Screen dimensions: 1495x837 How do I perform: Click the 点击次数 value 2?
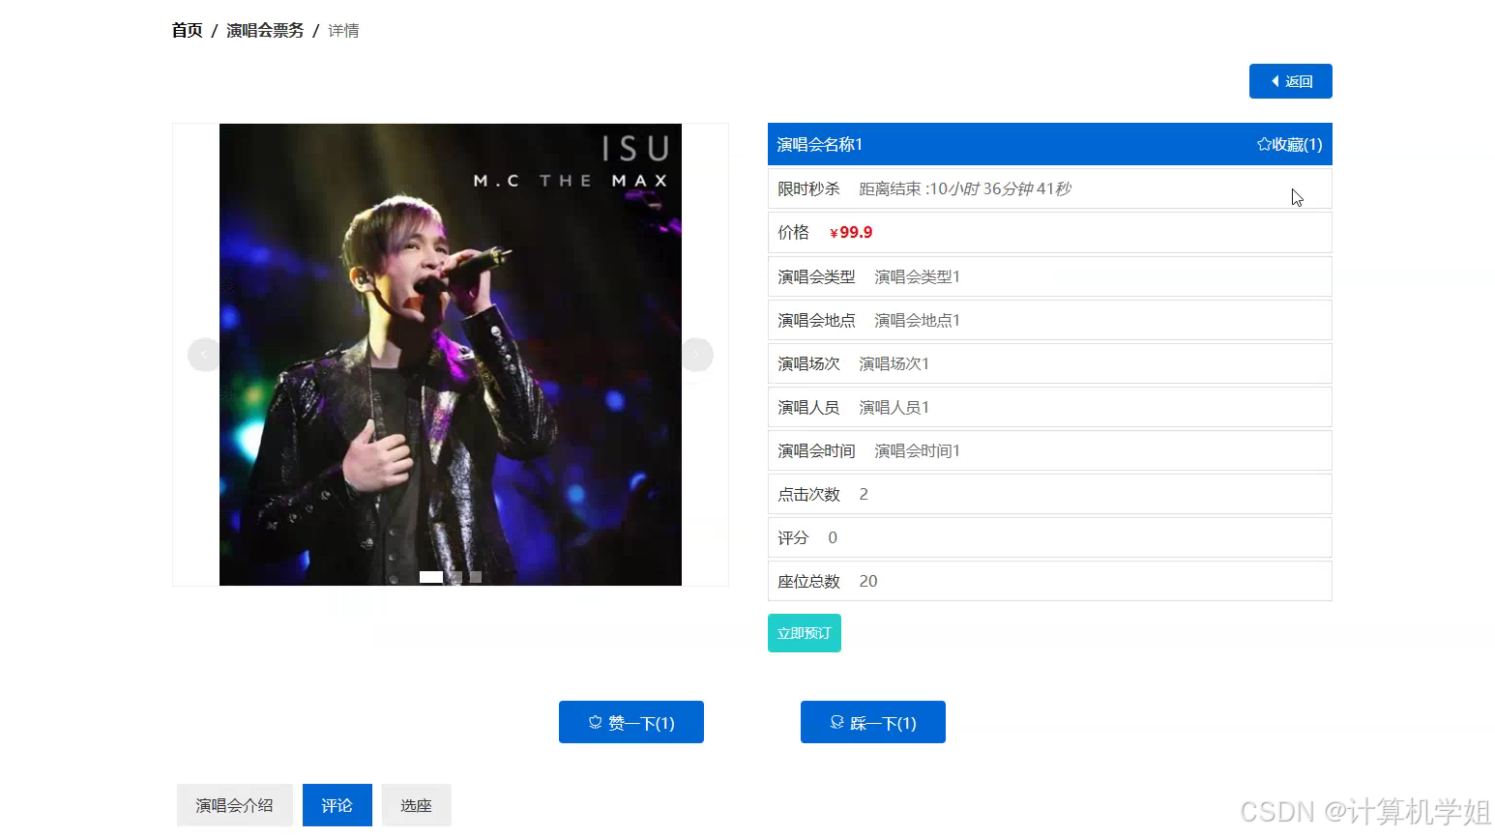click(864, 494)
